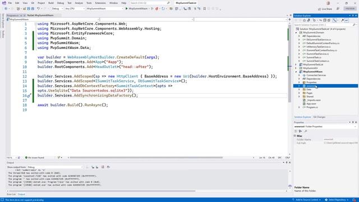Click the Undo toolbar icon
359x202 pixels.
click(x=39, y=8)
